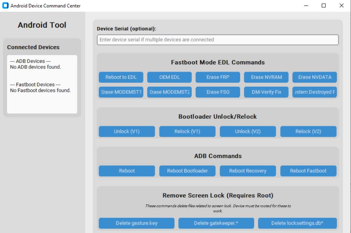Run the Erase NVDATA command

click(x=314, y=77)
